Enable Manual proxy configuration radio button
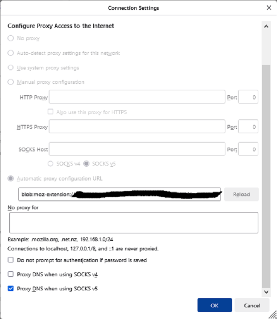This screenshot has width=277, height=319. point(11,82)
